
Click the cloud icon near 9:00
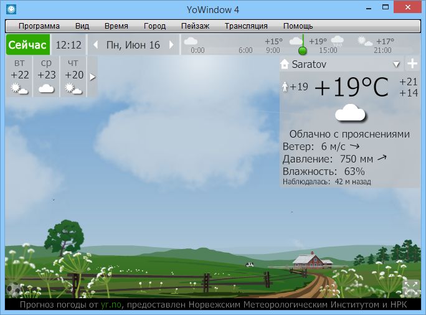click(x=296, y=41)
